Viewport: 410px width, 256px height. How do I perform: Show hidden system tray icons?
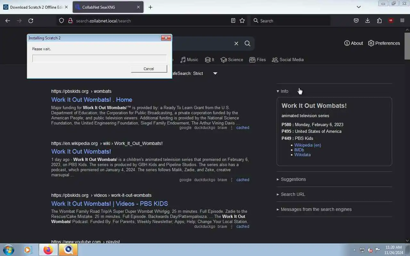coord(354,250)
